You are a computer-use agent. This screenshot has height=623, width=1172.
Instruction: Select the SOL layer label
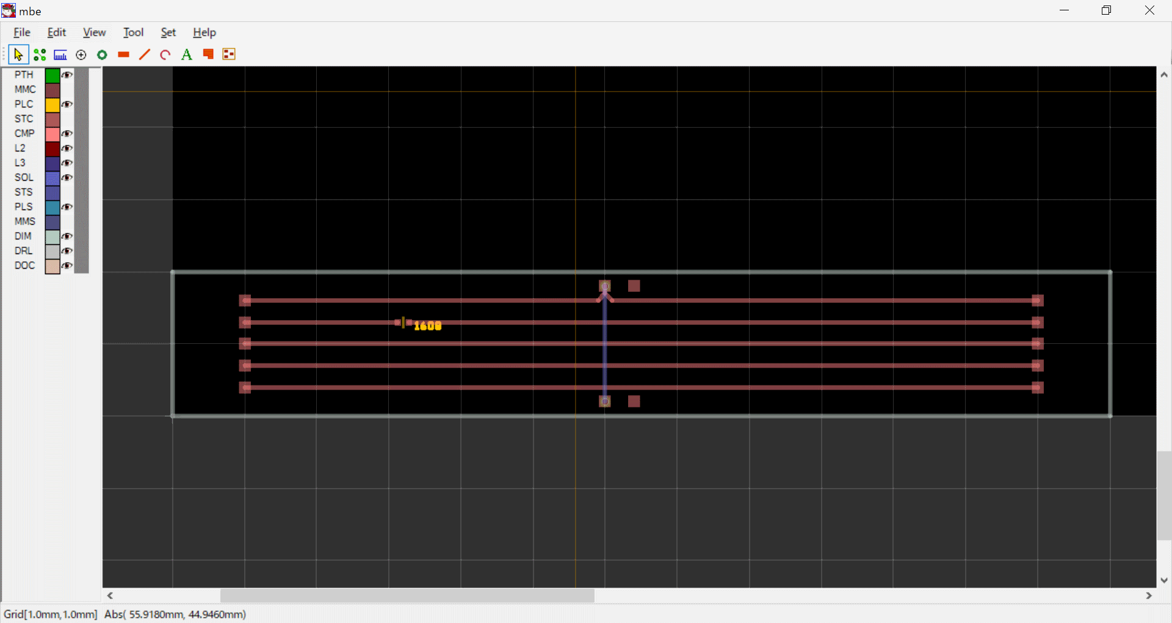(x=24, y=178)
